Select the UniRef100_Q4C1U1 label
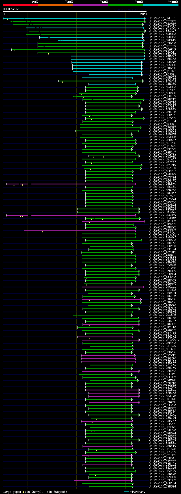 click(162, 287)
